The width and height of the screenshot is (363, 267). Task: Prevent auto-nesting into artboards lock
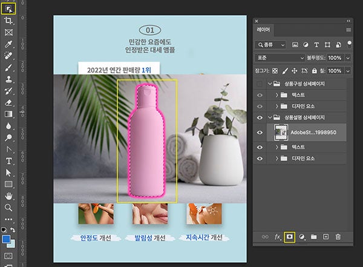coord(304,71)
